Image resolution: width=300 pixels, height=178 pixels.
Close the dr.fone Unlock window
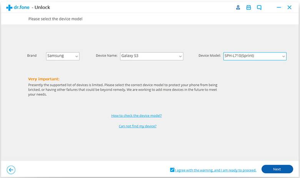pyautogui.click(x=290, y=7)
